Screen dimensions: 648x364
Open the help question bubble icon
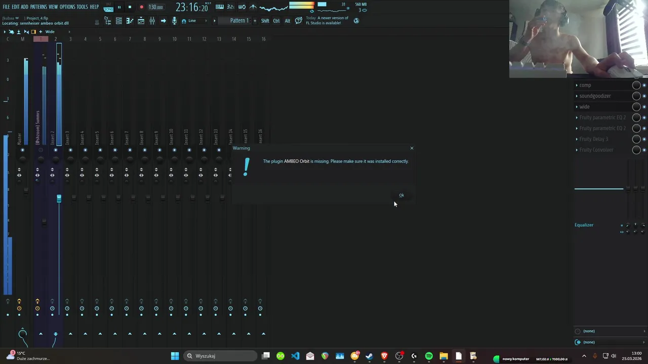299,21
